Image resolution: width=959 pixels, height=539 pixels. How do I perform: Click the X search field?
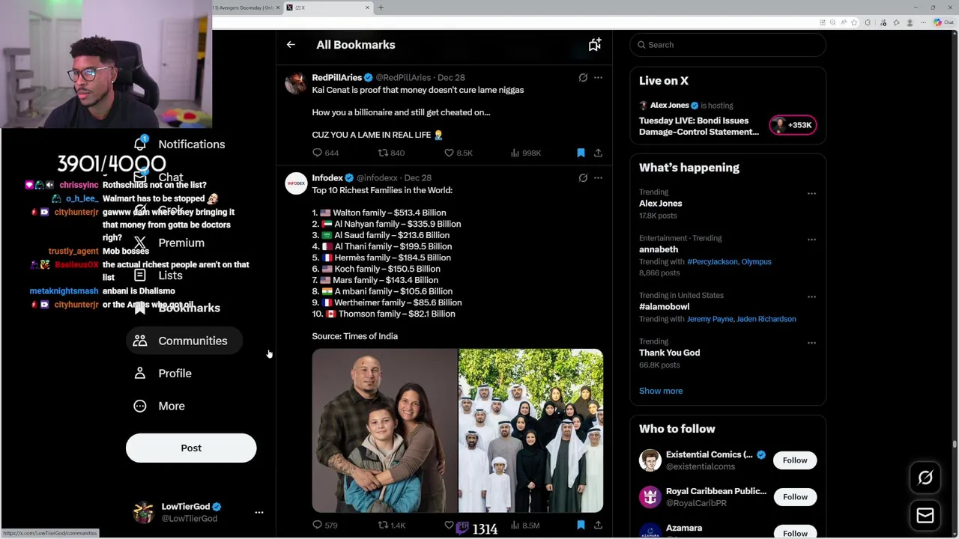[x=727, y=45]
